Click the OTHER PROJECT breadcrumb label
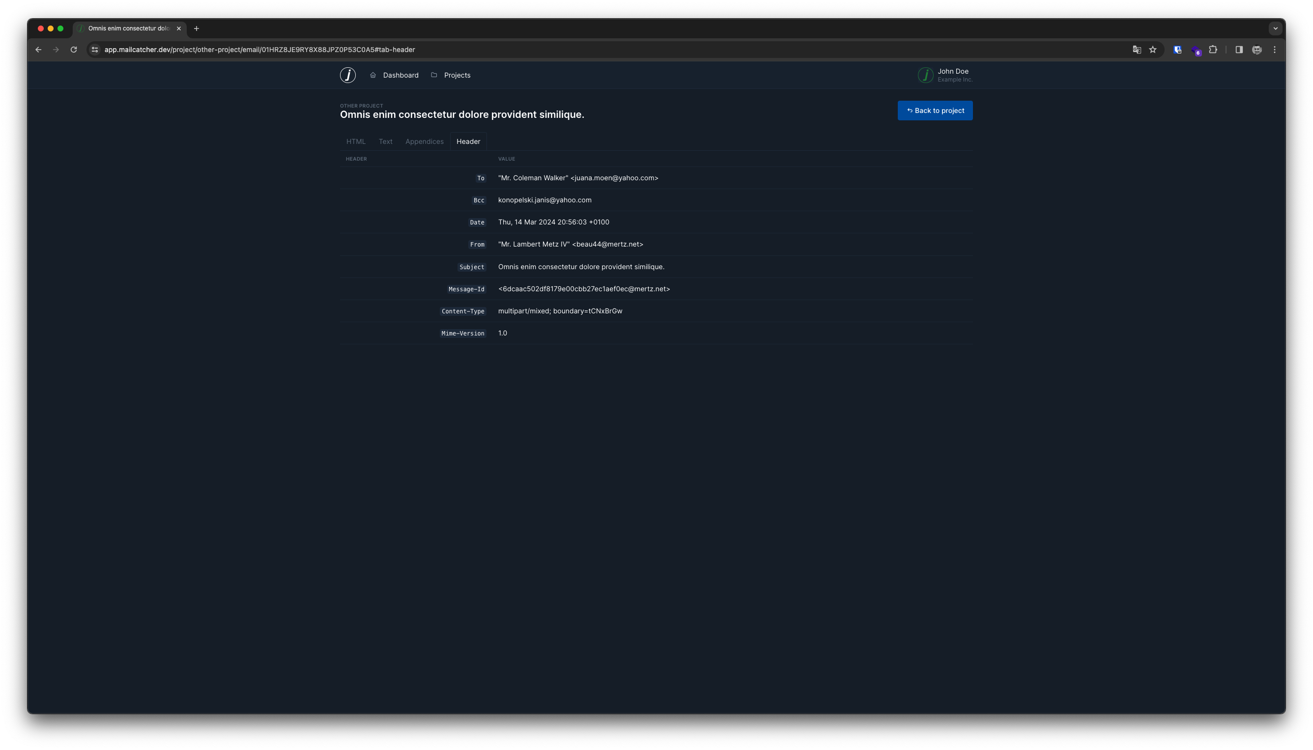Image resolution: width=1313 pixels, height=750 pixels. click(361, 106)
